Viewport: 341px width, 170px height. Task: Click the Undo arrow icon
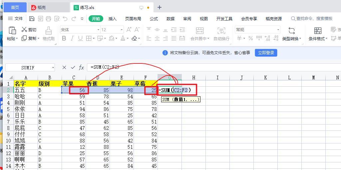(65, 19)
